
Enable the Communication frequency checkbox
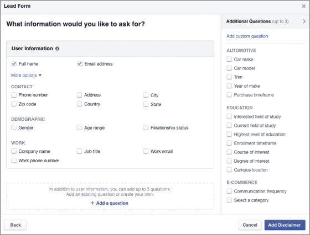[x=229, y=191]
